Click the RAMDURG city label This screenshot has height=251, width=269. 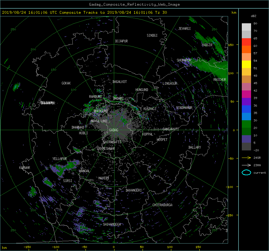click(95, 97)
